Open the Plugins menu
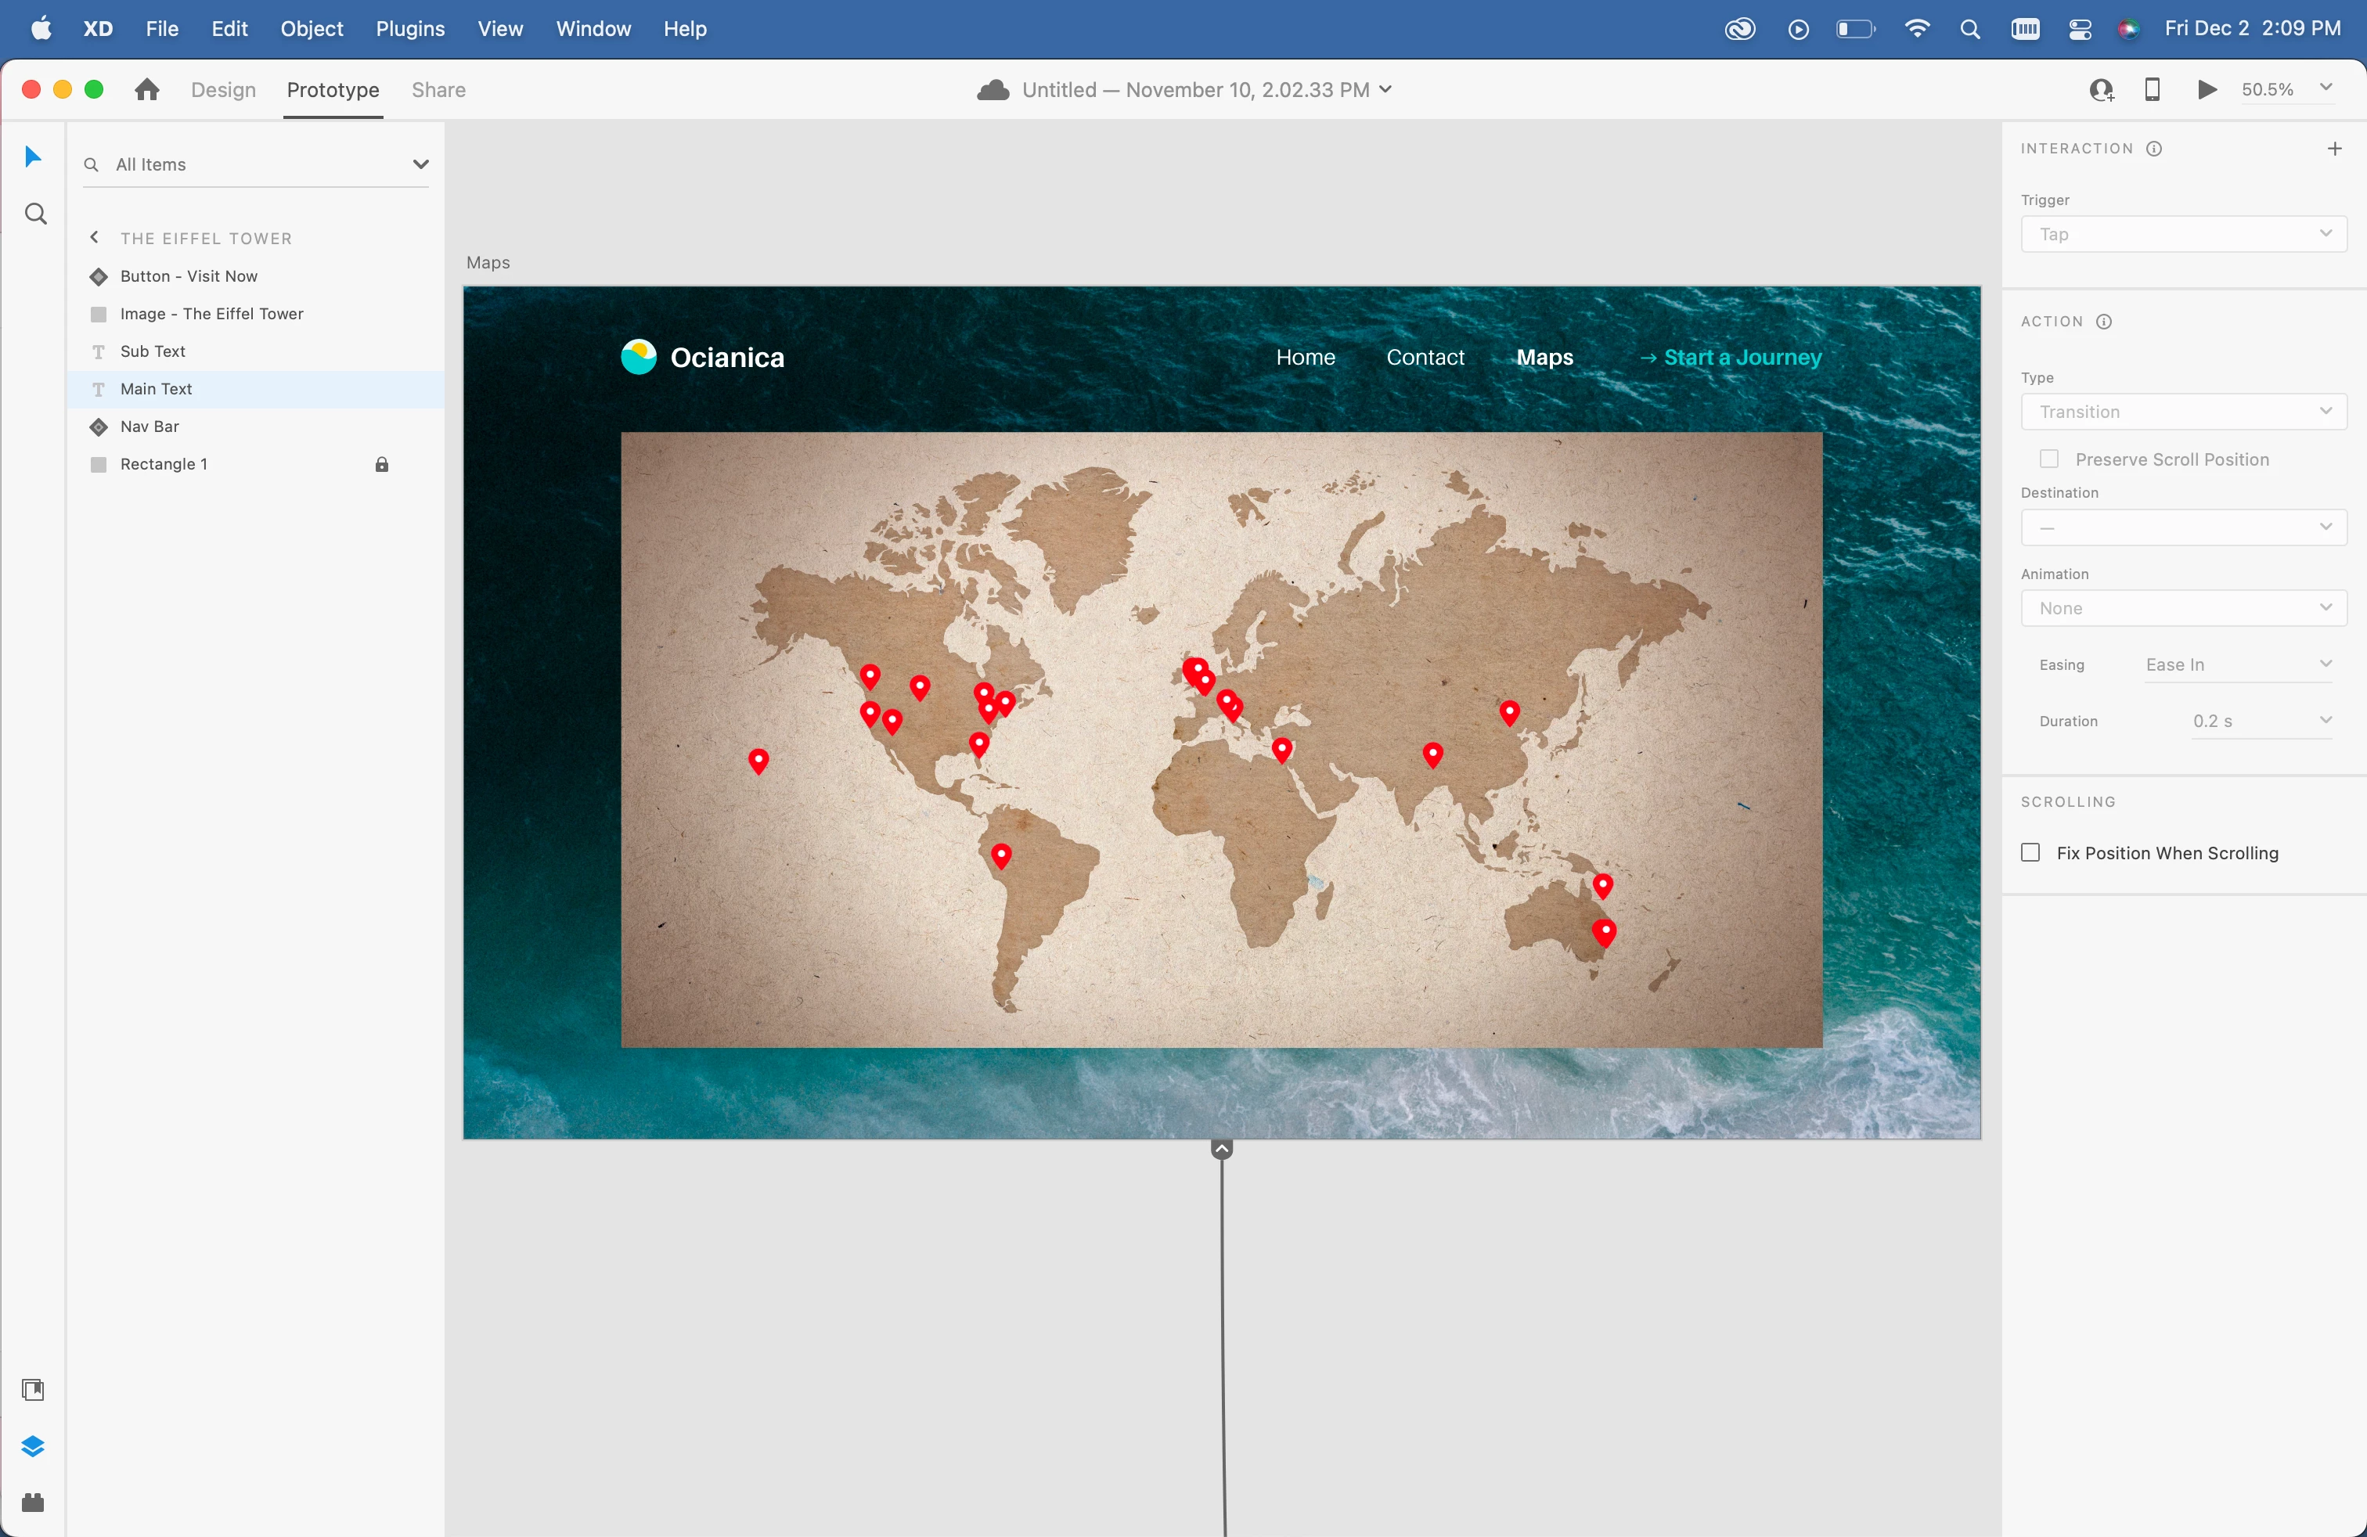The width and height of the screenshot is (2367, 1537). tap(409, 29)
